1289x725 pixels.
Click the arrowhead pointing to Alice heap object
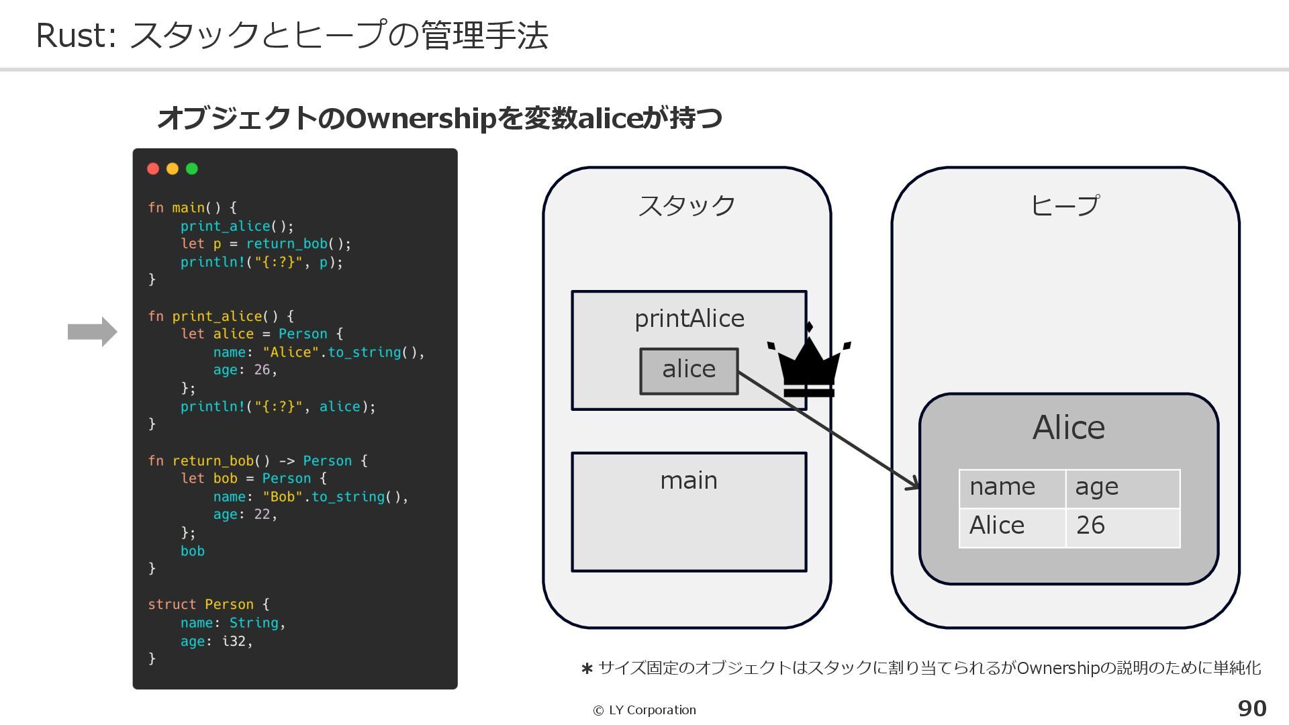[913, 485]
